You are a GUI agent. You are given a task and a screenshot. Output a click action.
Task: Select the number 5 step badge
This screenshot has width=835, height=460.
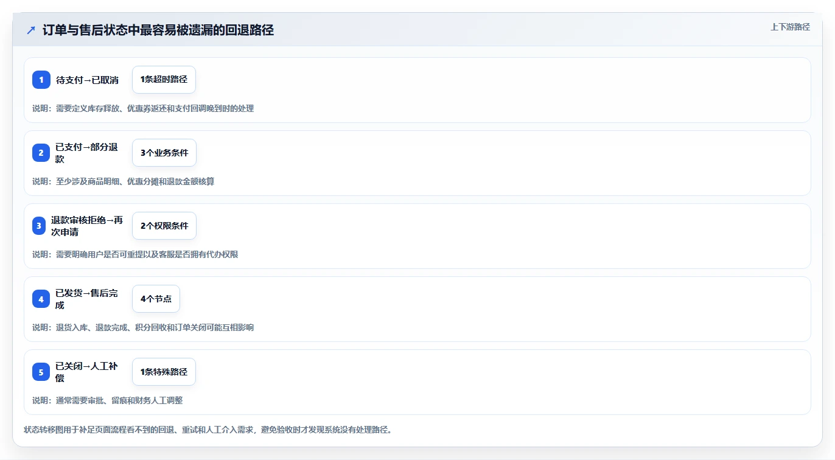41,372
